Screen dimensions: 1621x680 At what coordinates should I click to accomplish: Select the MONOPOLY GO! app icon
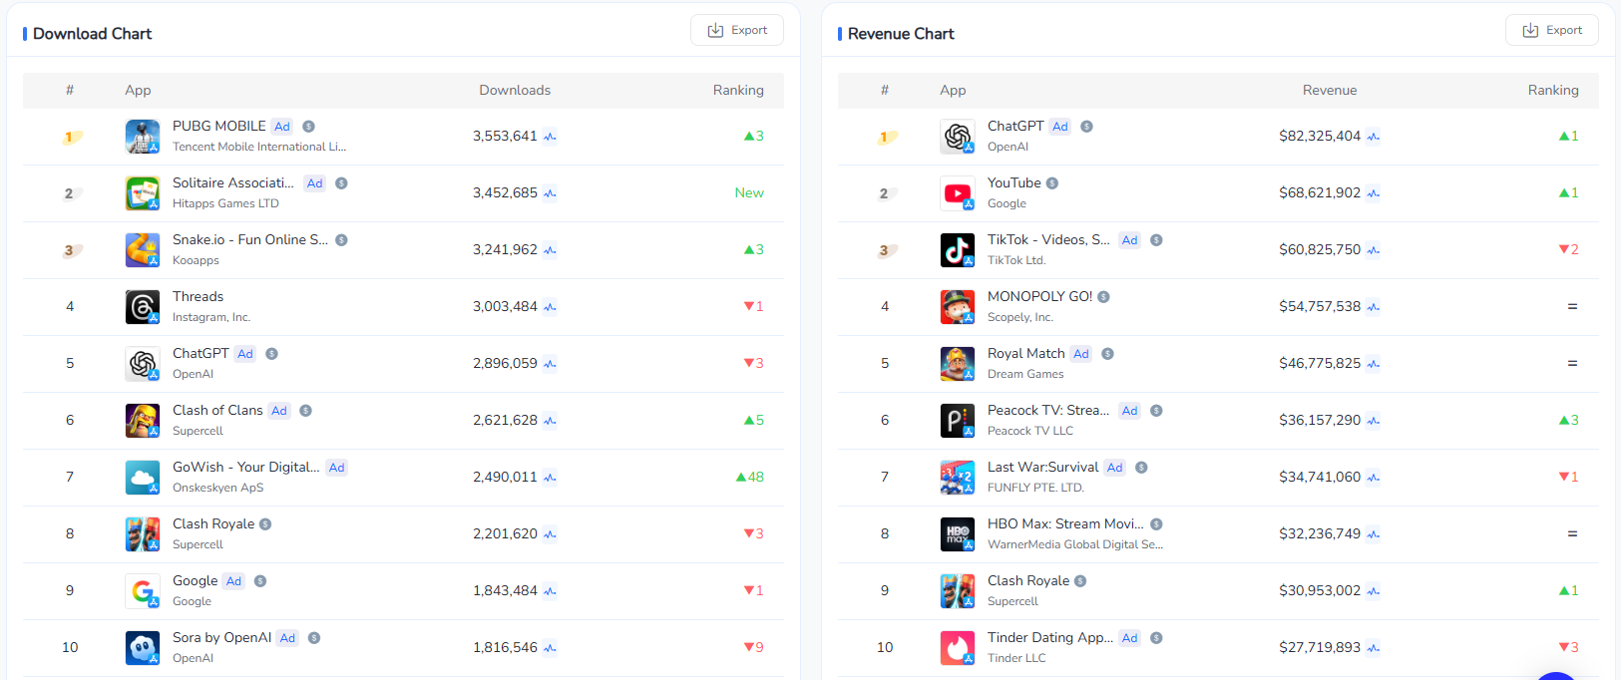957,307
